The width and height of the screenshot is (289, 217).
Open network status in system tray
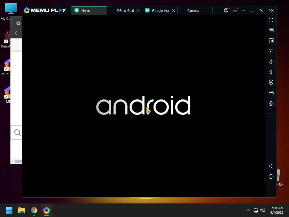pos(256,210)
